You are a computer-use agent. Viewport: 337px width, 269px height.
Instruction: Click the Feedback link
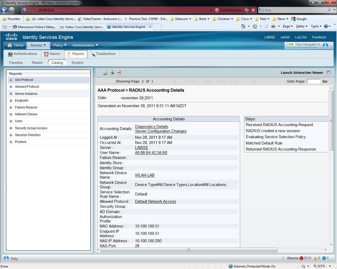(319, 37)
